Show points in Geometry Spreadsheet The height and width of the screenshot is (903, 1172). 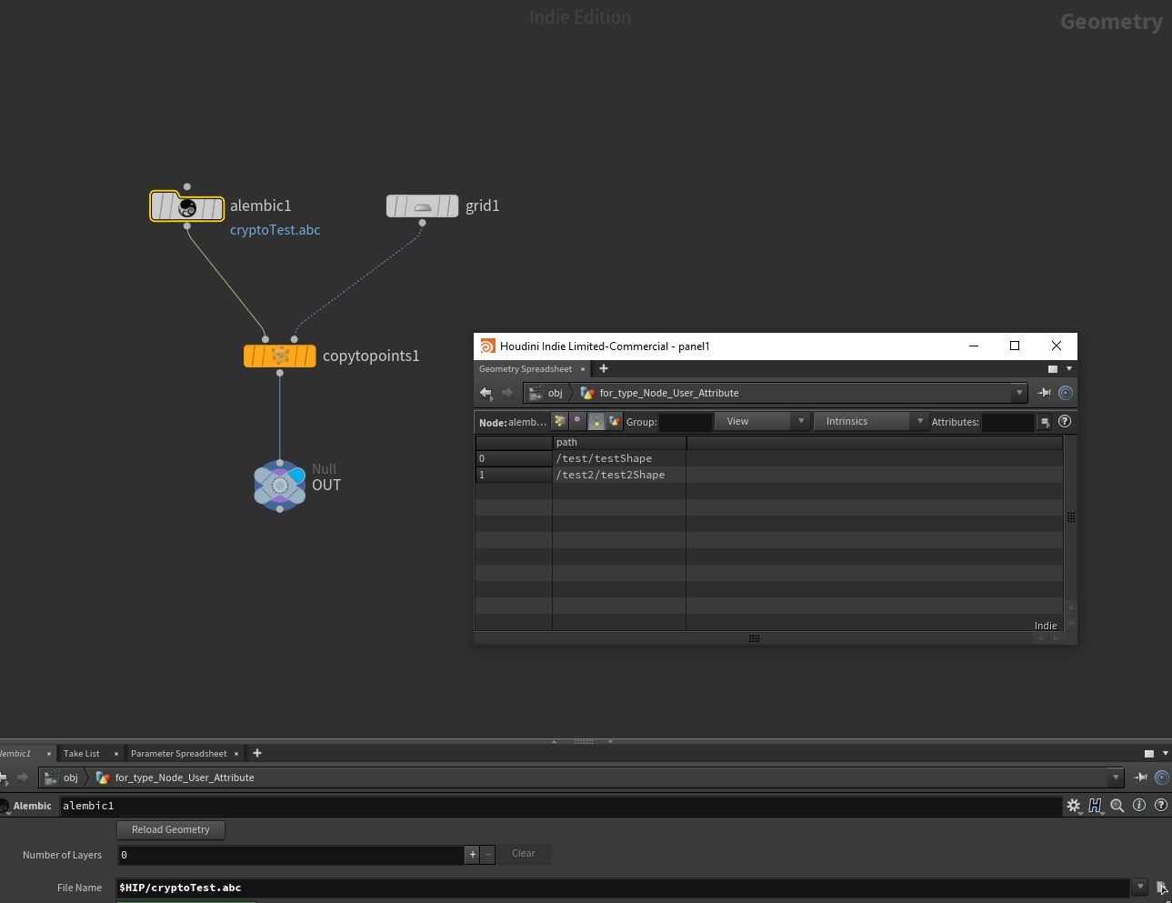559,421
